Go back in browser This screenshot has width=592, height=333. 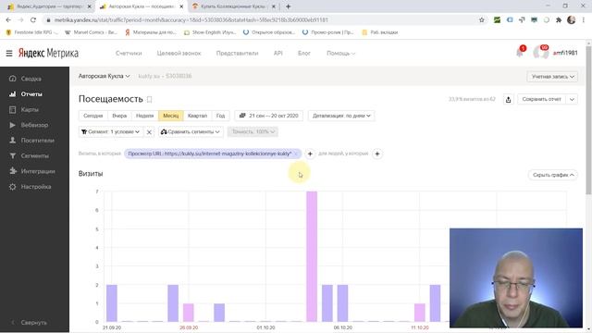coord(8,20)
